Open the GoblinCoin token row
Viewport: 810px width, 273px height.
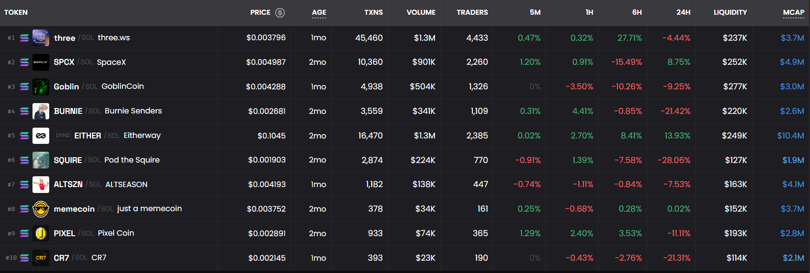point(405,87)
